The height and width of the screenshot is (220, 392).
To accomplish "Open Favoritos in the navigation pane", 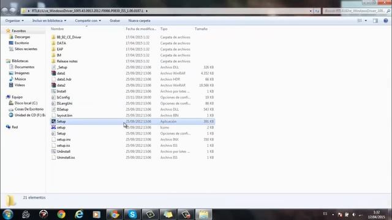I will pos(19,31).
